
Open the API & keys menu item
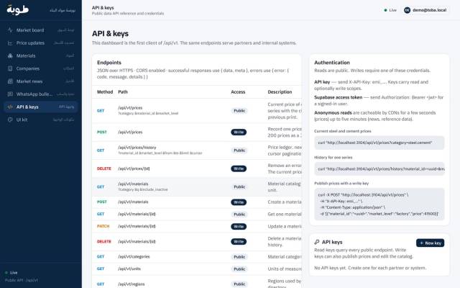pyautogui.click(x=41, y=107)
